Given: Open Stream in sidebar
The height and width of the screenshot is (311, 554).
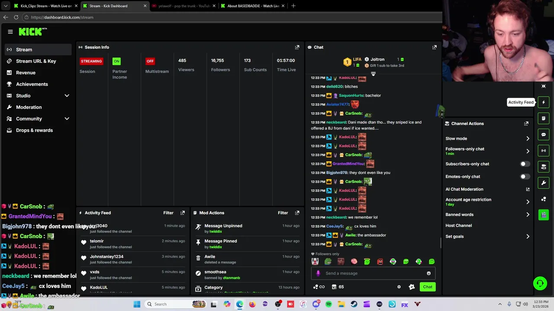Looking at the screenshot, I should (x=38, y=50).
